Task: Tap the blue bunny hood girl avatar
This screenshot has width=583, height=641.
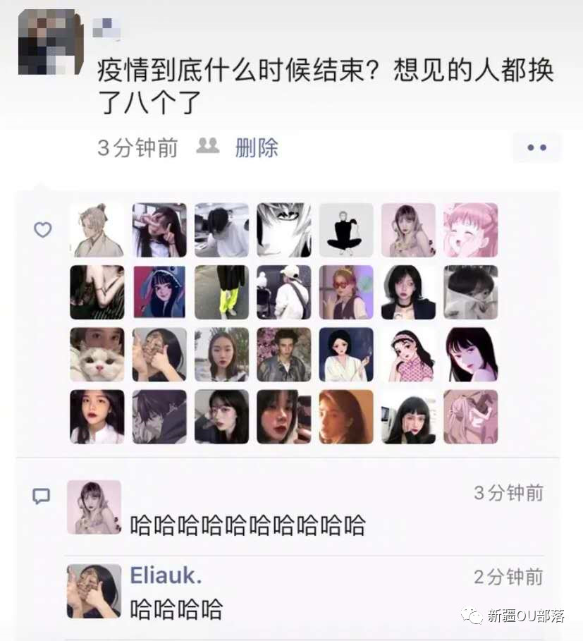Action: (x=159, y=292)
